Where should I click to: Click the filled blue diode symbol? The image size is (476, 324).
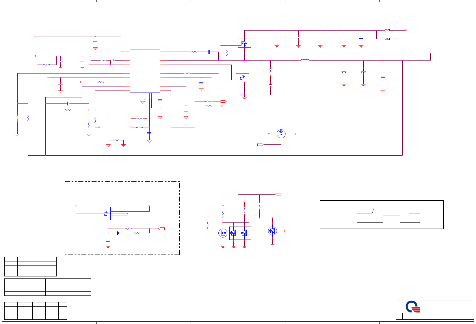[x=118, y=233]
